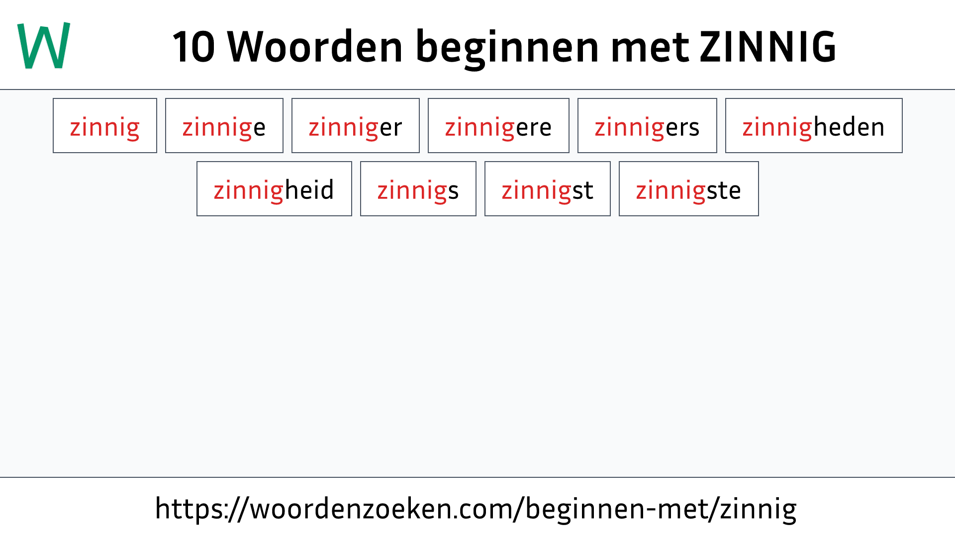Open the 'zinnigere' word entry
The width and height of the screenshot is (955, 537).
(498, 126)
